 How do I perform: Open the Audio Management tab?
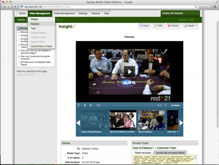64,13
